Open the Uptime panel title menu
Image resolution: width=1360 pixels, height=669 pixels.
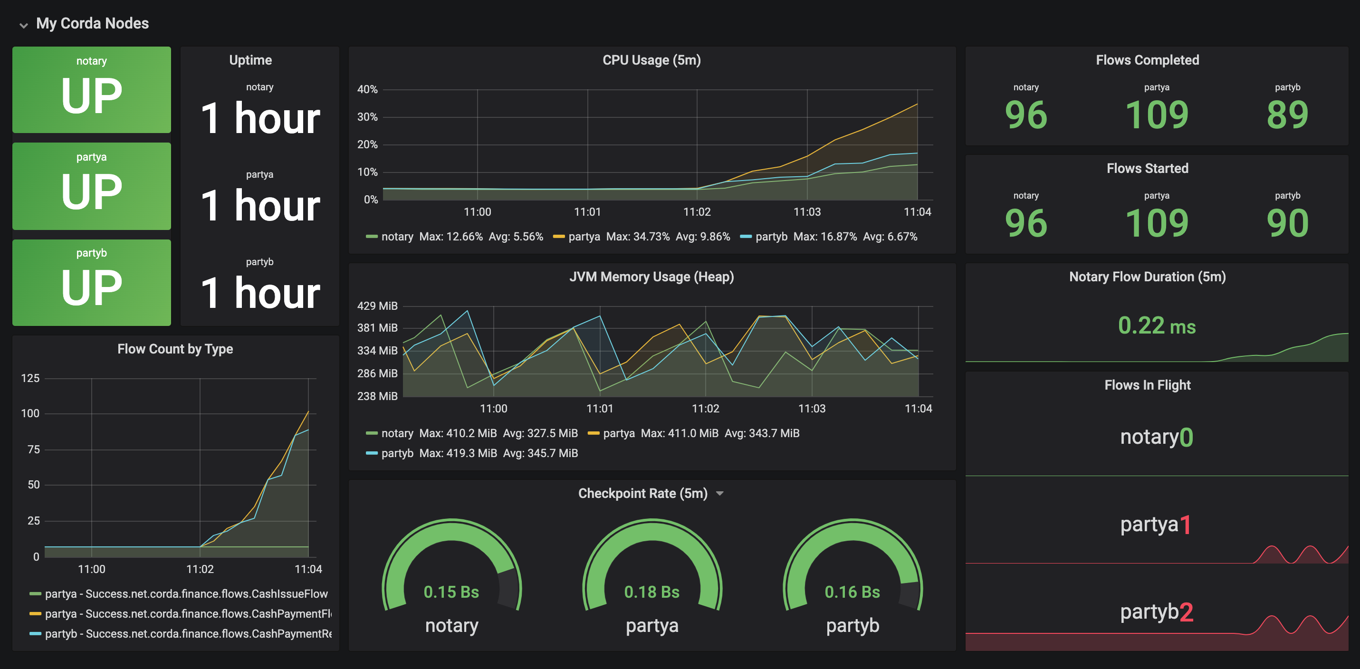click(x=250, y=60)
